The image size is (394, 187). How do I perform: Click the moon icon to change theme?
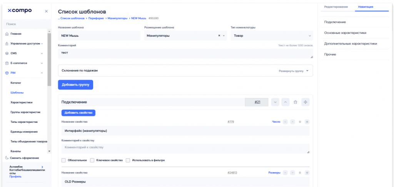pyautogui.click(x=7, y=158)
